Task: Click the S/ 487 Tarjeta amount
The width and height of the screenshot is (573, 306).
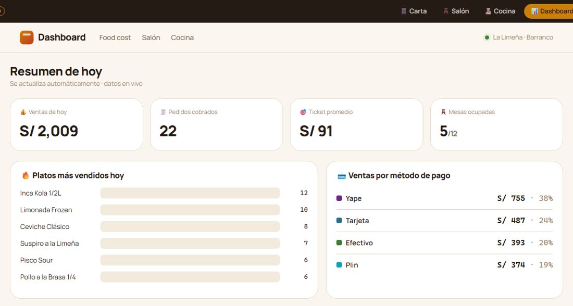Action: coord(511,221)
